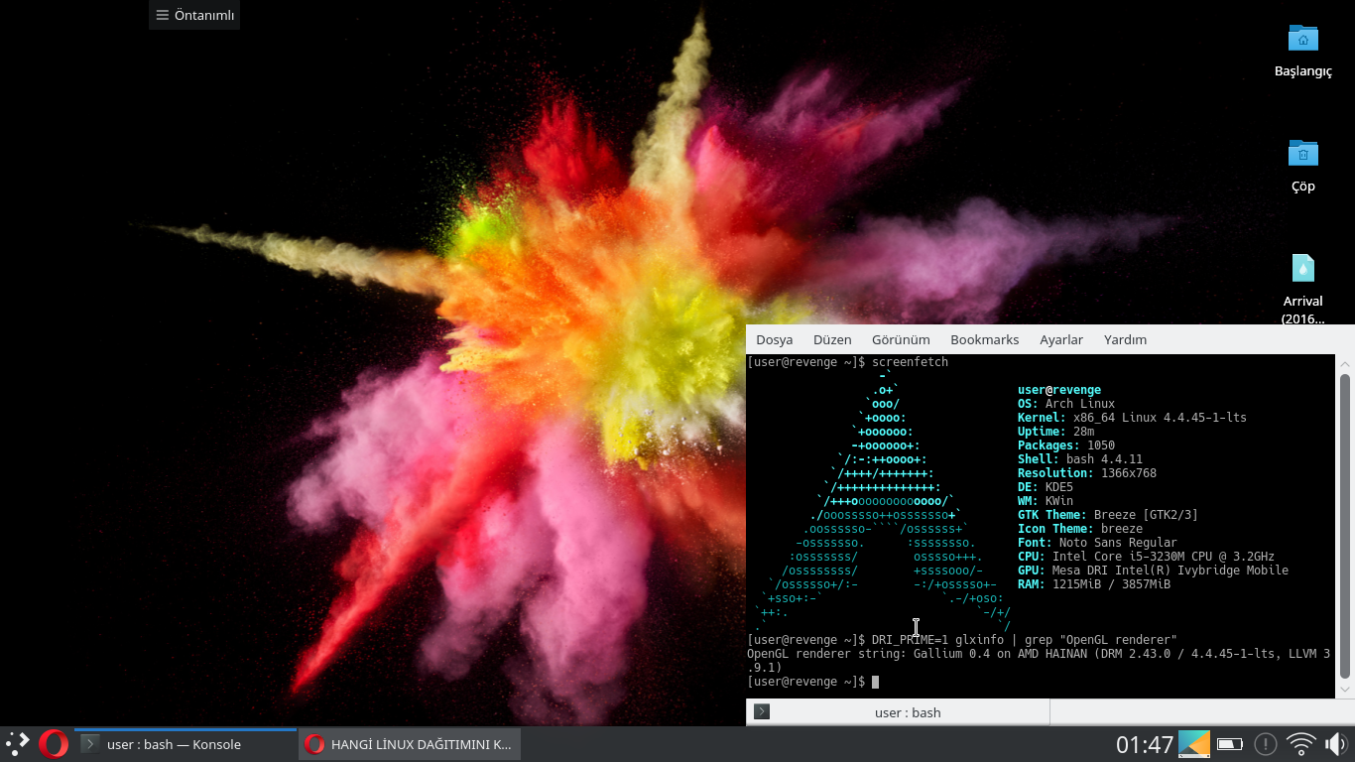Click the 'Resolution: 1366x768' line
1355x762 pixels.
1087,473
